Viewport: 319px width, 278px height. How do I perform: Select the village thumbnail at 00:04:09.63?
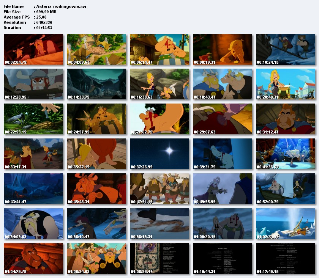point(96,49)
